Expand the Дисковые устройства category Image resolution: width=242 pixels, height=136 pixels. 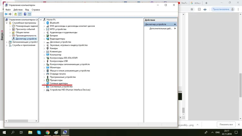pyautogui.click(x=44, y=42)
